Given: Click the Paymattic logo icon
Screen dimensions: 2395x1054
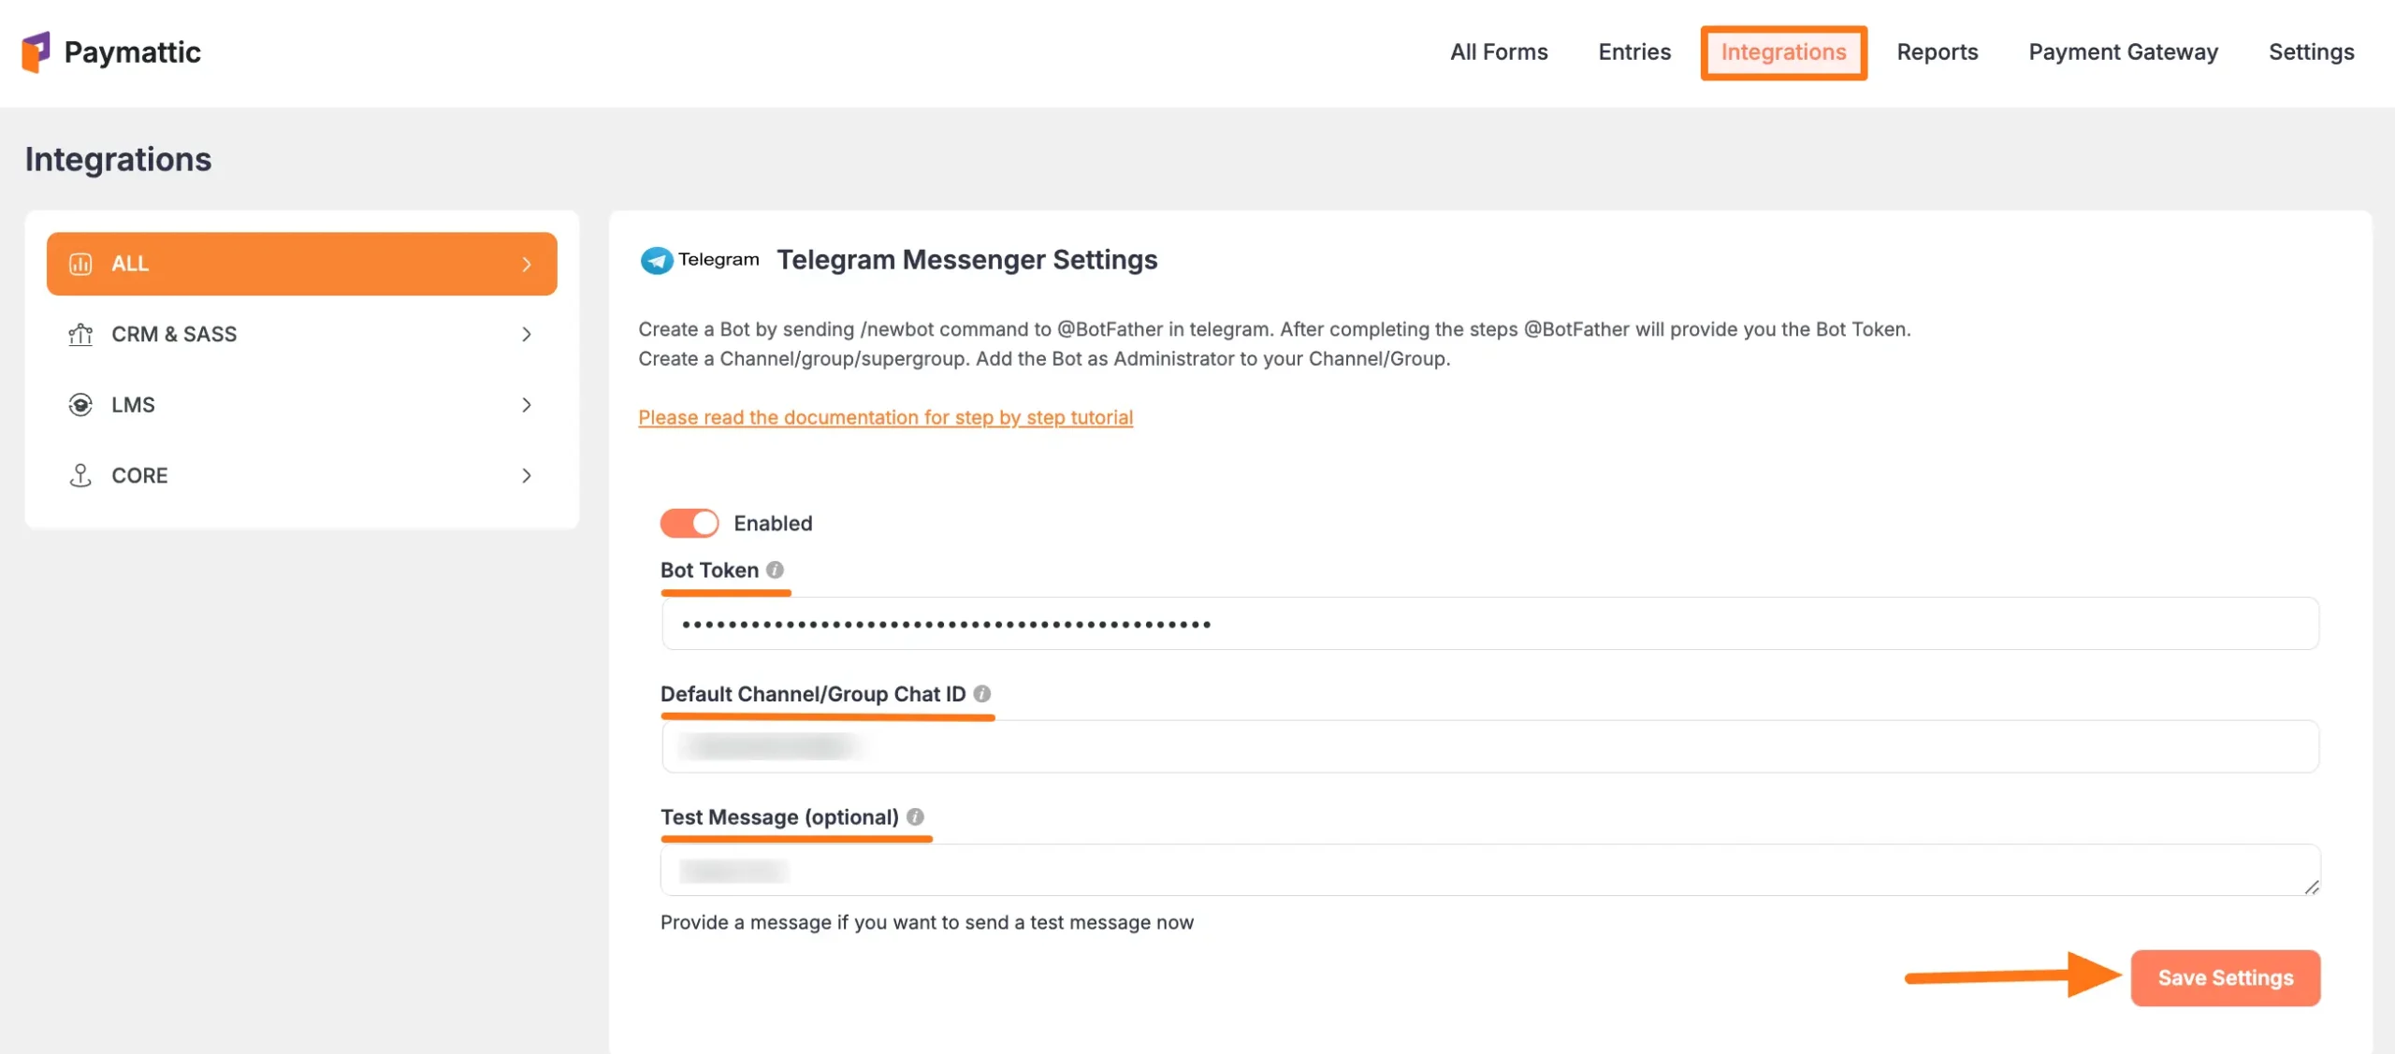Looking at the screenshot, I should point(36,51).
